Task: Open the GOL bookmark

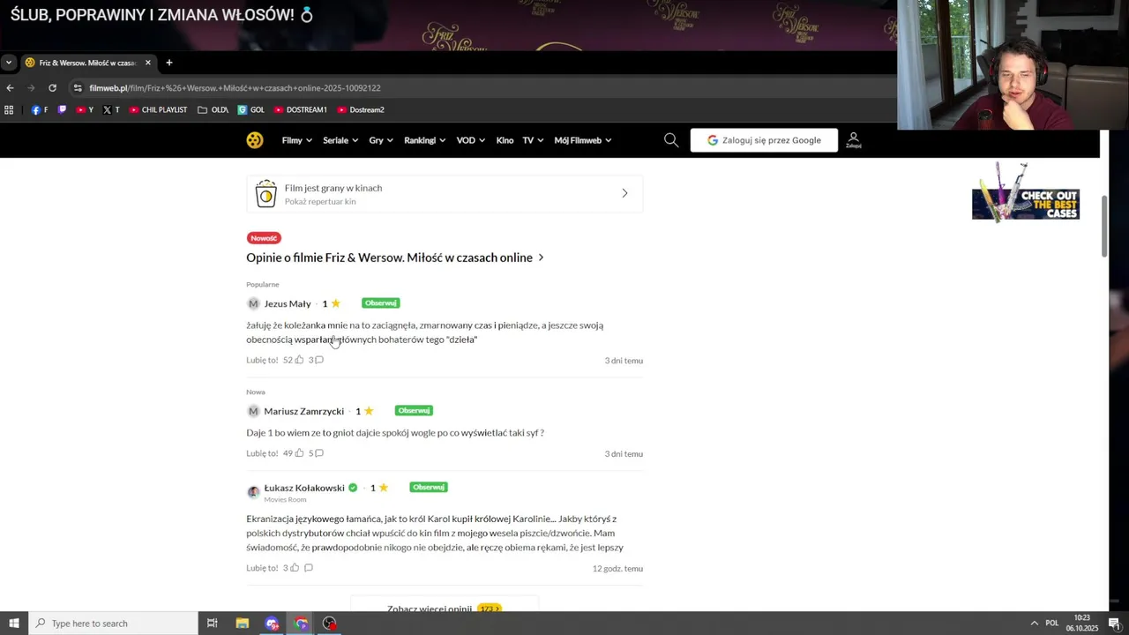Action: coord(251,110)
